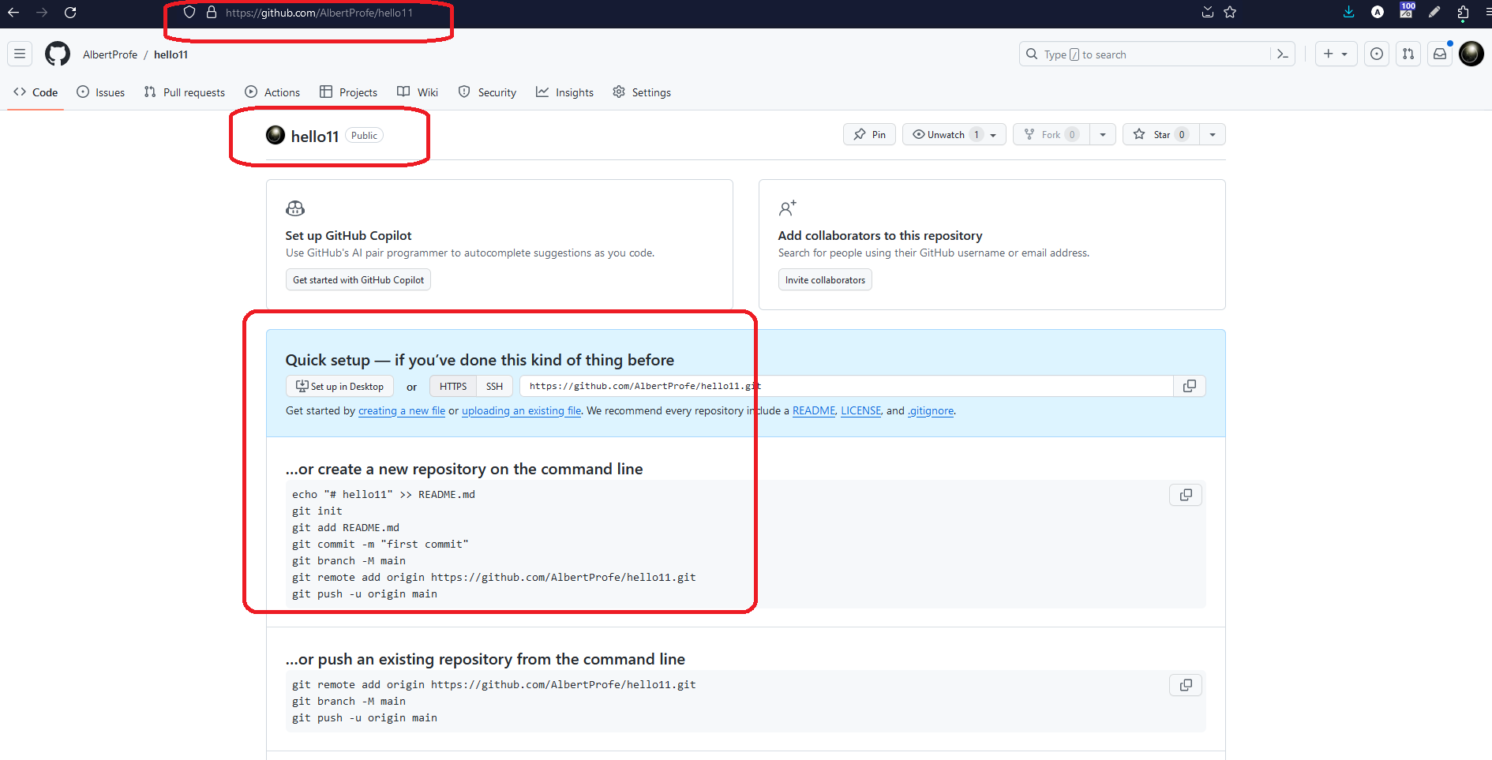Open pull requests shortcut icon in header
The image size is (1492, 760).
(1408, 54)
